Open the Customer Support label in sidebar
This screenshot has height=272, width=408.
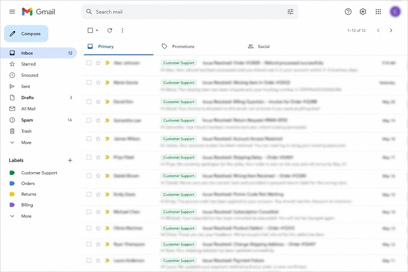click(x=38, y=173)
